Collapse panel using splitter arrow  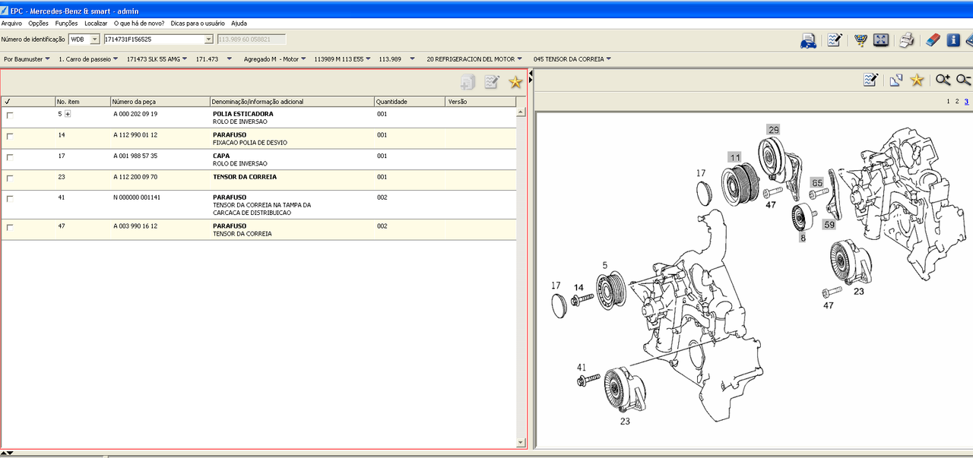pyautogui.click(x=530, y=74)
